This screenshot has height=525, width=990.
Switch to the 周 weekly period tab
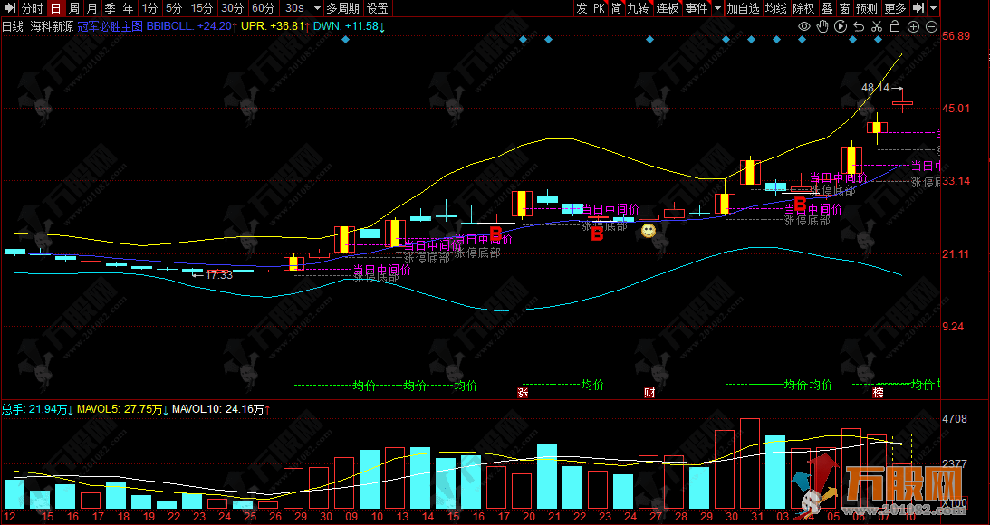click(x=74, y=8)
